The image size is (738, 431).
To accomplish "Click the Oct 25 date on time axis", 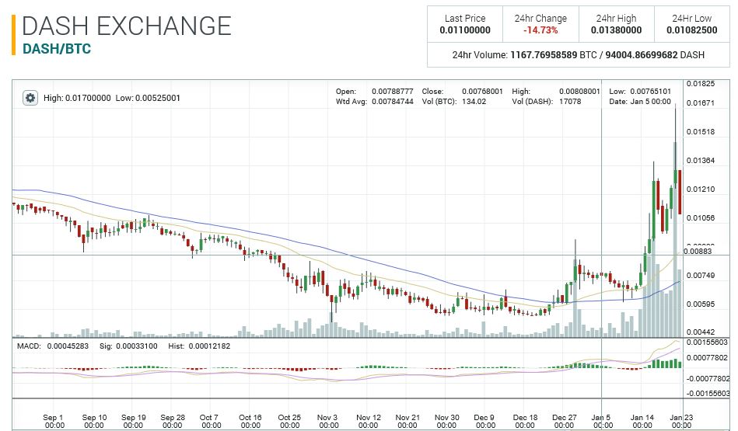I will tap(289, 421).
